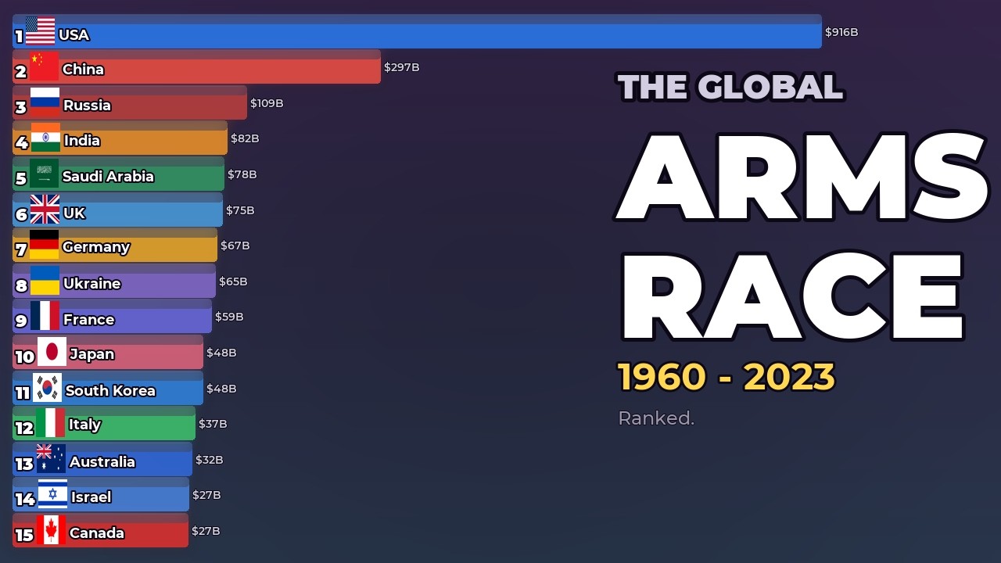The image size is (1001, 563).
Task: Click the large RACE title word
Action: [791, 296]
